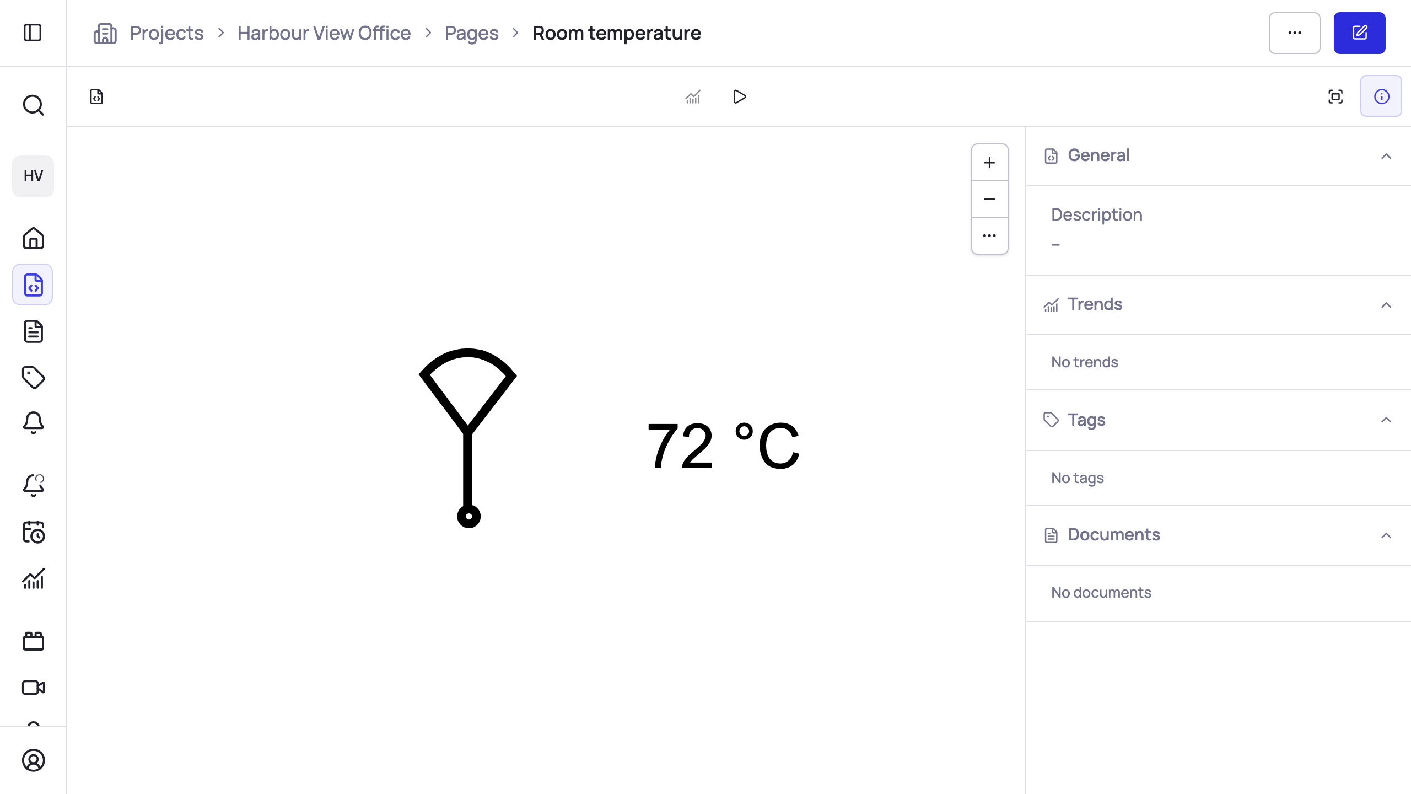Go to the Home sidebar icon
The width and height of the screenshot is (1411, 794).
point(33,238)
